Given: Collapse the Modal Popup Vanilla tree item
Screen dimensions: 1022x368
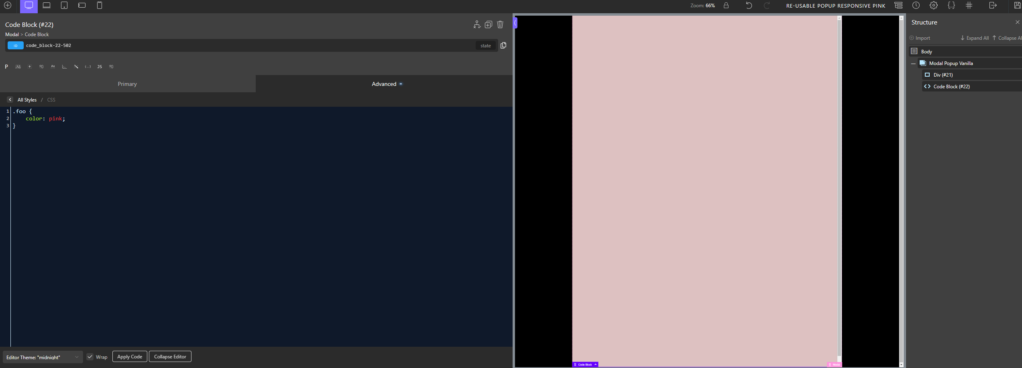Looking at the screenshot, I should pyautogui.click(x=914, y=63).
